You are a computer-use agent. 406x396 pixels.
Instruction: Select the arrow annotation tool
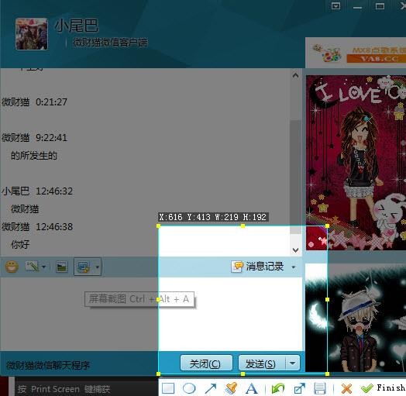[x=210, y=388]
